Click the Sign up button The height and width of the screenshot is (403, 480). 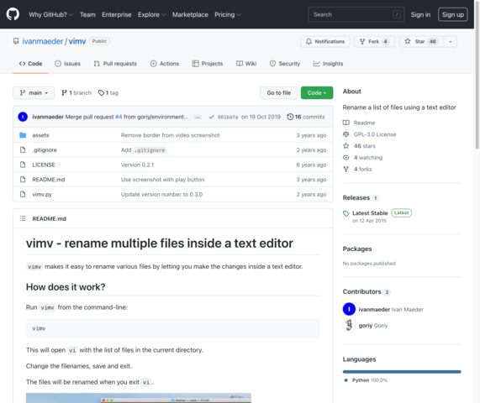(x=453, y=14)
